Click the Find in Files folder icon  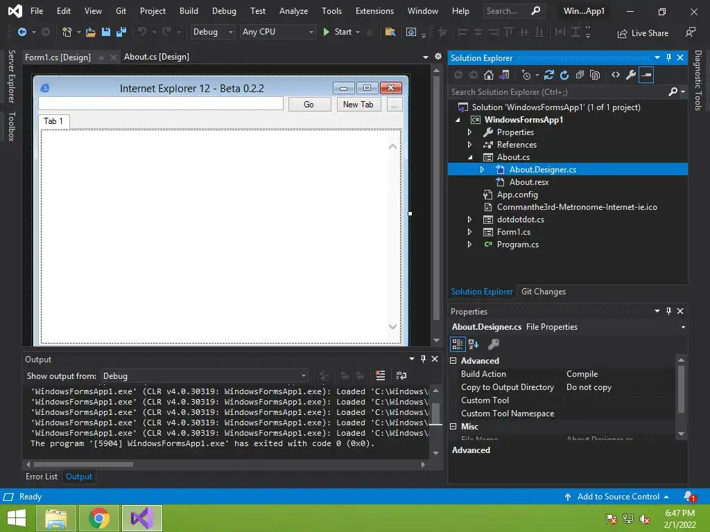(x=390, y=32)
